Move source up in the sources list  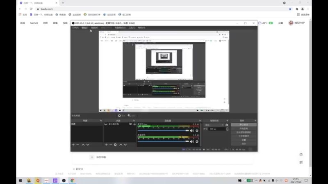(121, 145)
